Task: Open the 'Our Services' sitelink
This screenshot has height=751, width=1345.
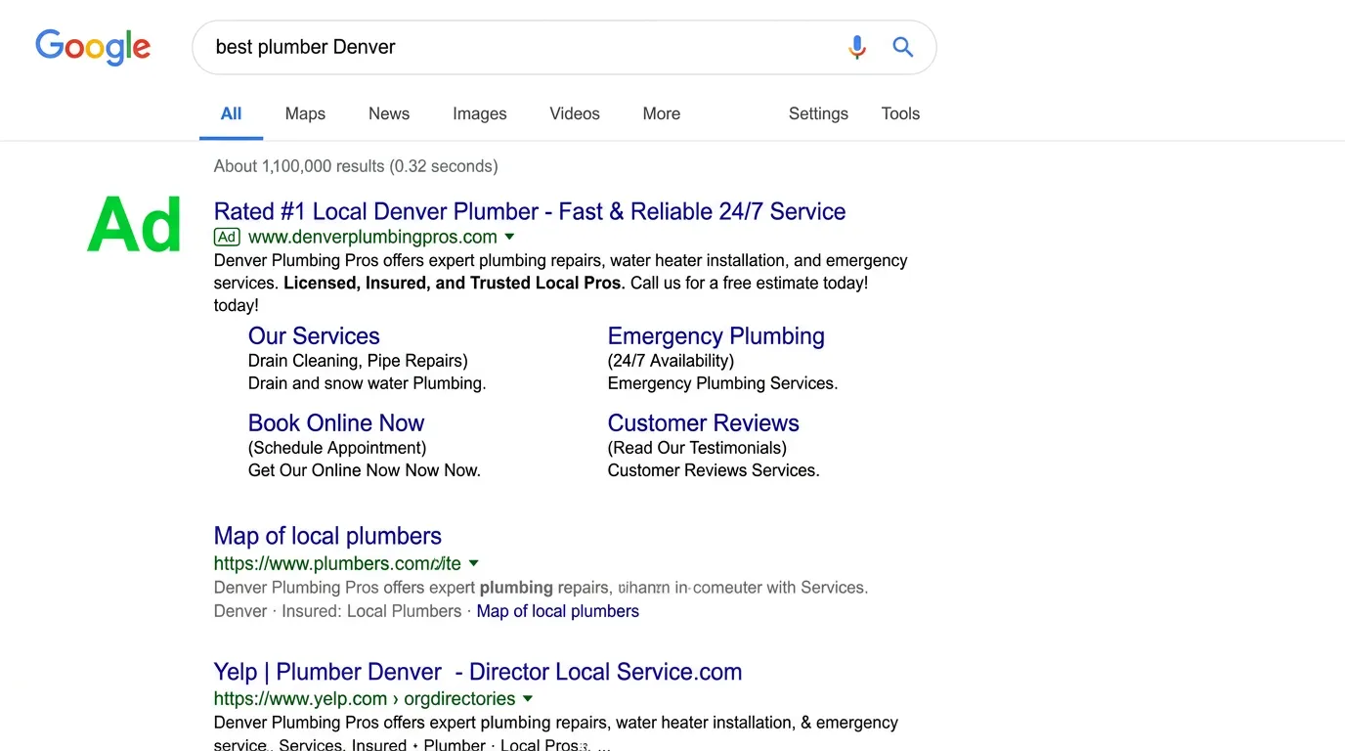Action: click(x=314, y=336)
